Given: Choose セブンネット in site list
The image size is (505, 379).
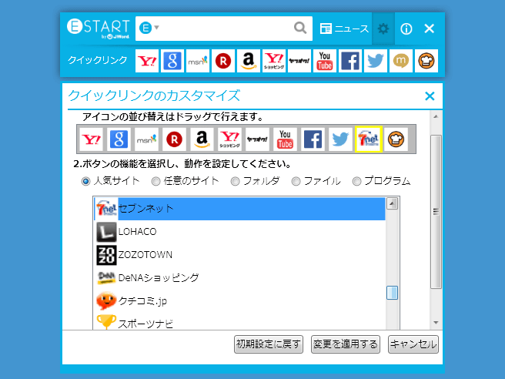Looking at the screenshot, I should click(x=239, y=209).
